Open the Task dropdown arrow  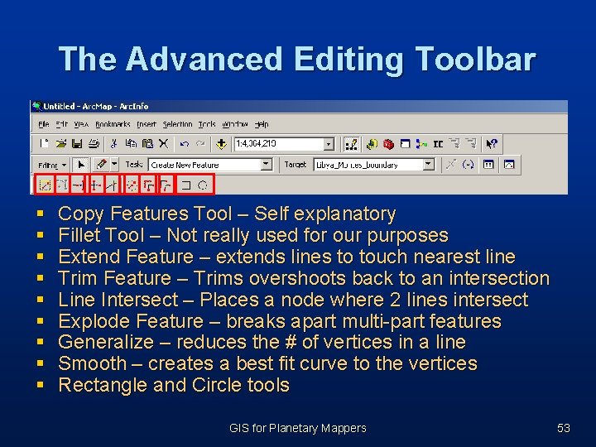pyautogui.click(x=267, y=165)
